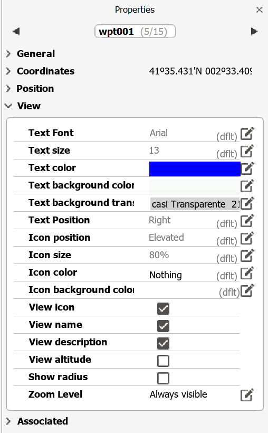This screenshot has height=433, width=268.
Task: Tick the Show radius checkbox
Action: pyautogui.click(x=163, y=378)
